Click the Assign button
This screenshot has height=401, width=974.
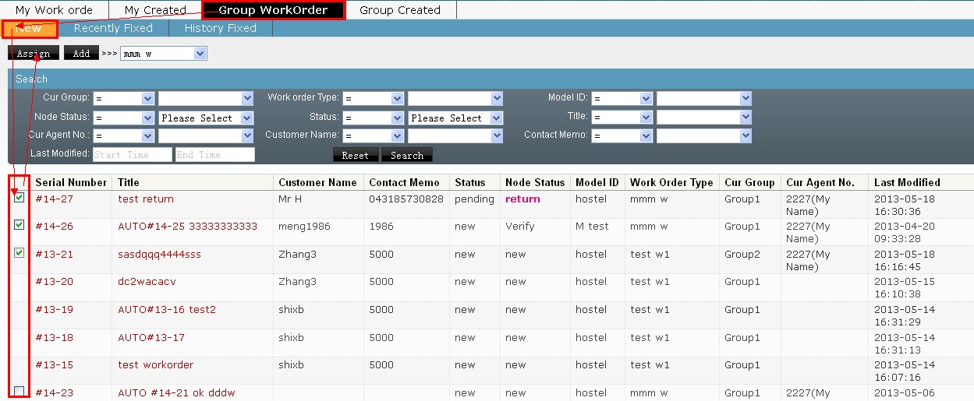click(34, 54)
